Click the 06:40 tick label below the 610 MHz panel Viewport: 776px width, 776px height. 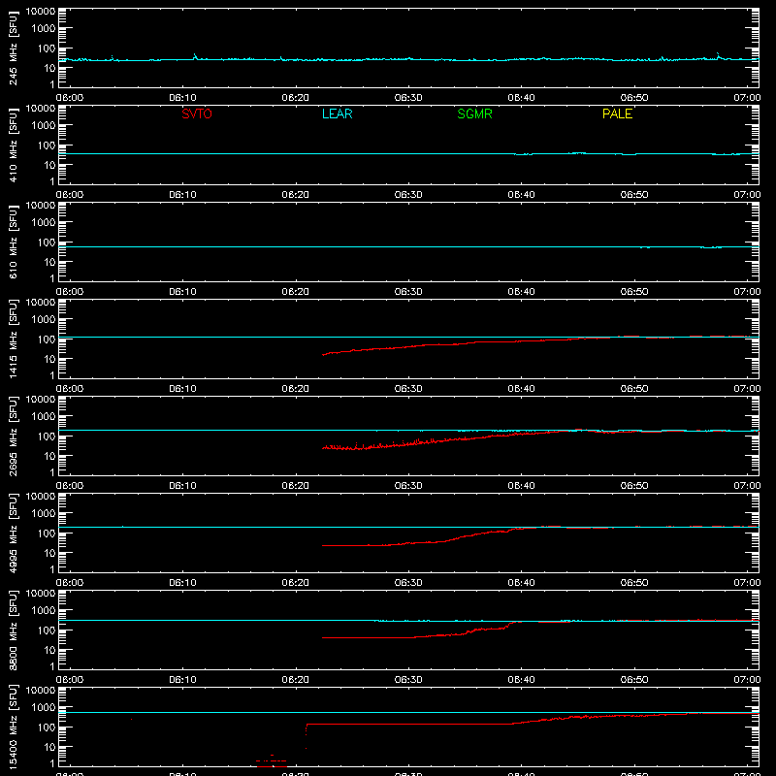tap(521, 292)
